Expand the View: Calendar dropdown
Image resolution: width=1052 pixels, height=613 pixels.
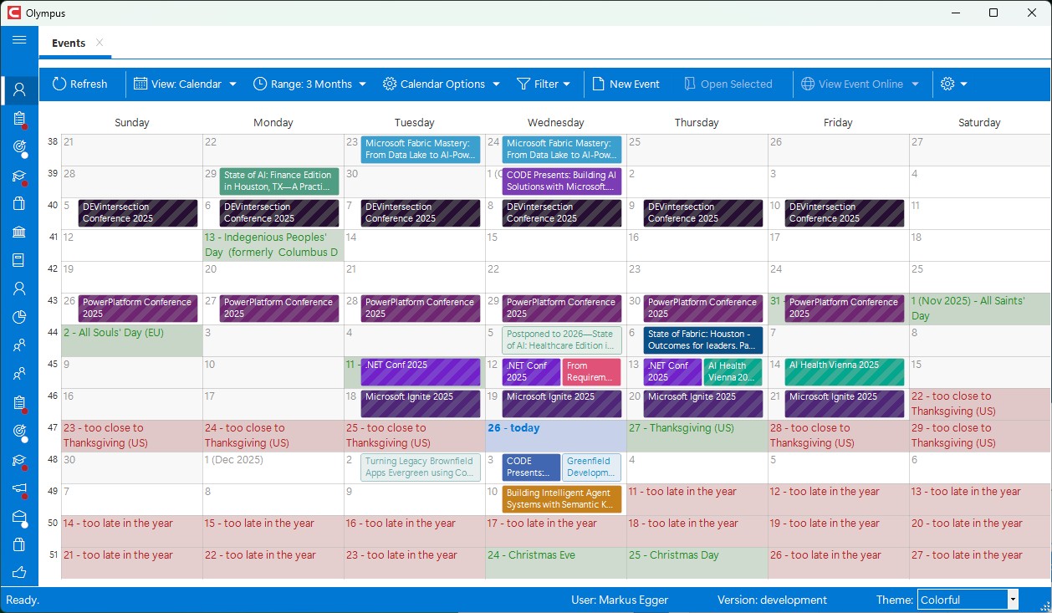tap(186, 84)
